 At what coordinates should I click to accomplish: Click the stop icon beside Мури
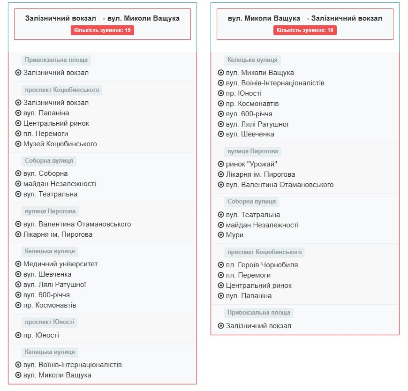pos(221,235)
